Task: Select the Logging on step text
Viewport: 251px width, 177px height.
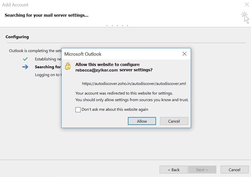Action: coord(48,75)
